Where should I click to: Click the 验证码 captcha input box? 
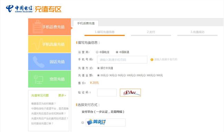tap(107, 93)
